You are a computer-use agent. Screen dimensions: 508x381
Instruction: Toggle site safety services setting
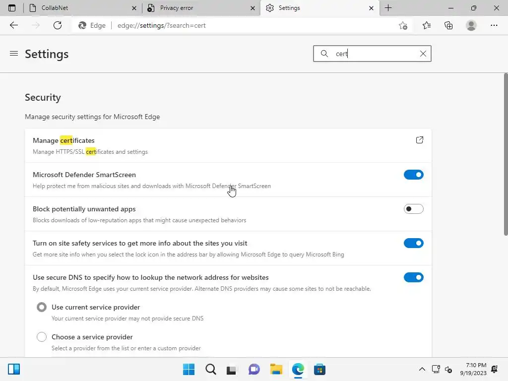point(414,243)
